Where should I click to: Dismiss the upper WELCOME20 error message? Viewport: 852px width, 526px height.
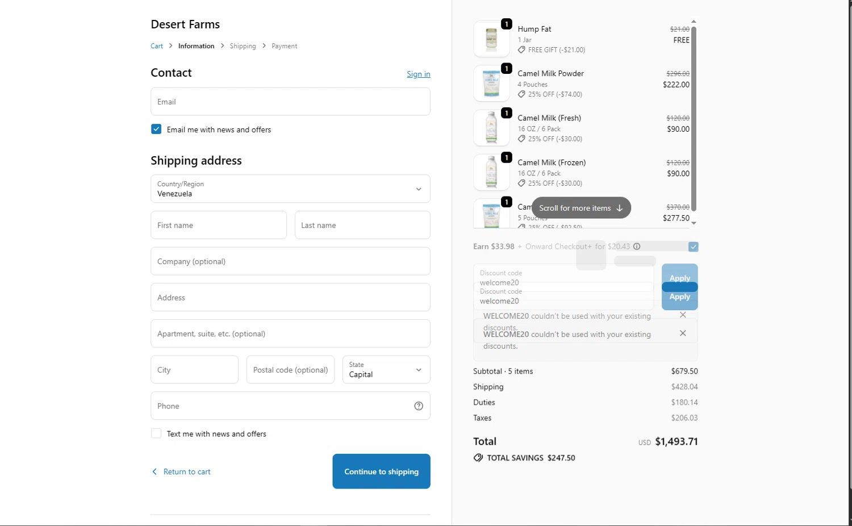pos(683,315)
